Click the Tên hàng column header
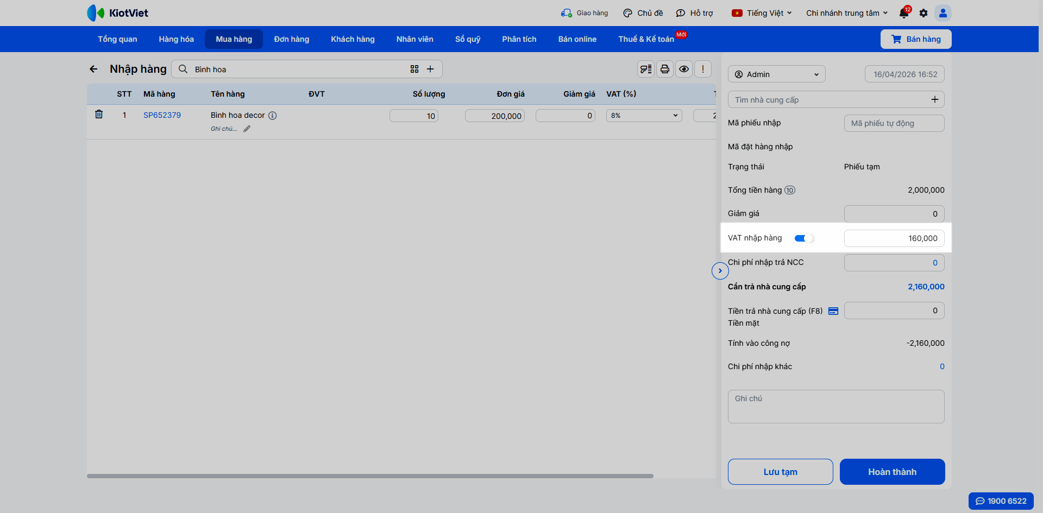1043x513 pixels. click(x=228, y=94)
